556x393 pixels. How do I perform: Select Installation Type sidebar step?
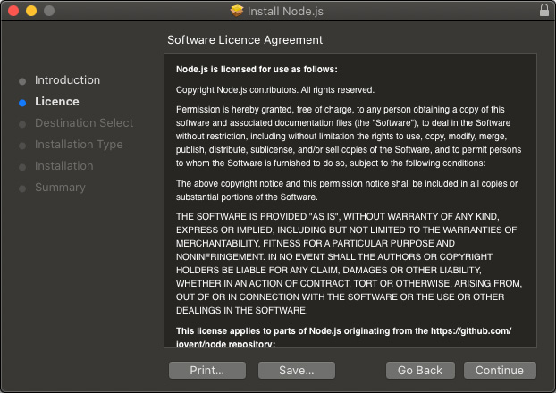(x=79, y=145)
